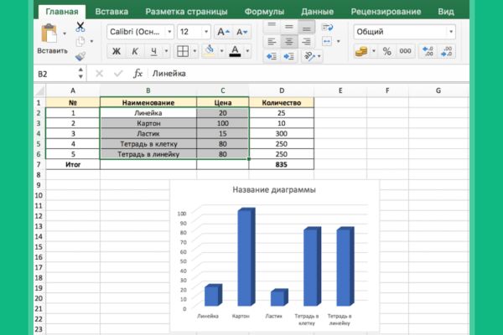Click the Percent style icon
This screenshot has width=503, height=335.
coord(386,51)
